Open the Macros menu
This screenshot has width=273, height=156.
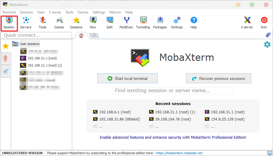click(x=115, y=12)
